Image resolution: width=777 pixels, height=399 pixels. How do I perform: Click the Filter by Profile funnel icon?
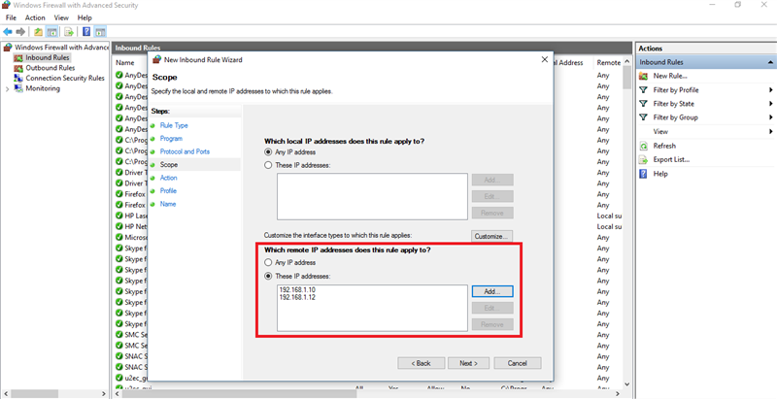point(643,90)
